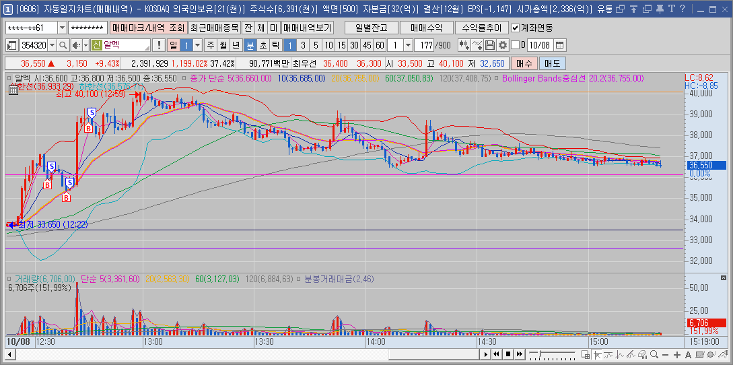This screenshot has height=365, width=733.
Task: Select the 주 weekly chart period toggle
Action: pyautogui.click(x=211, y=45)
